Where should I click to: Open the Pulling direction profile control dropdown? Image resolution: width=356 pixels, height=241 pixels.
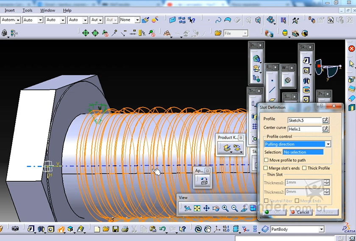pyautogui.click(x=327, y=144)
